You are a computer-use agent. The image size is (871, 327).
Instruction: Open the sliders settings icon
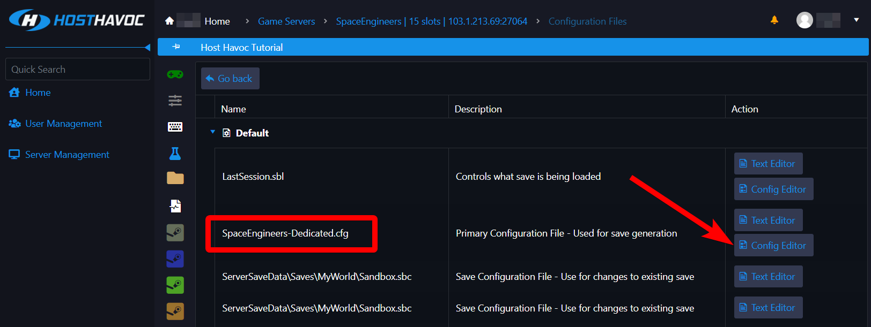pos(175,101)
